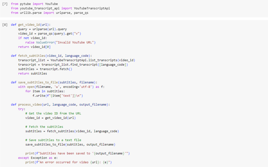Click the 'if not video_id:' line
The height and width of the screenshot is (167, 268).
[32, 38]
